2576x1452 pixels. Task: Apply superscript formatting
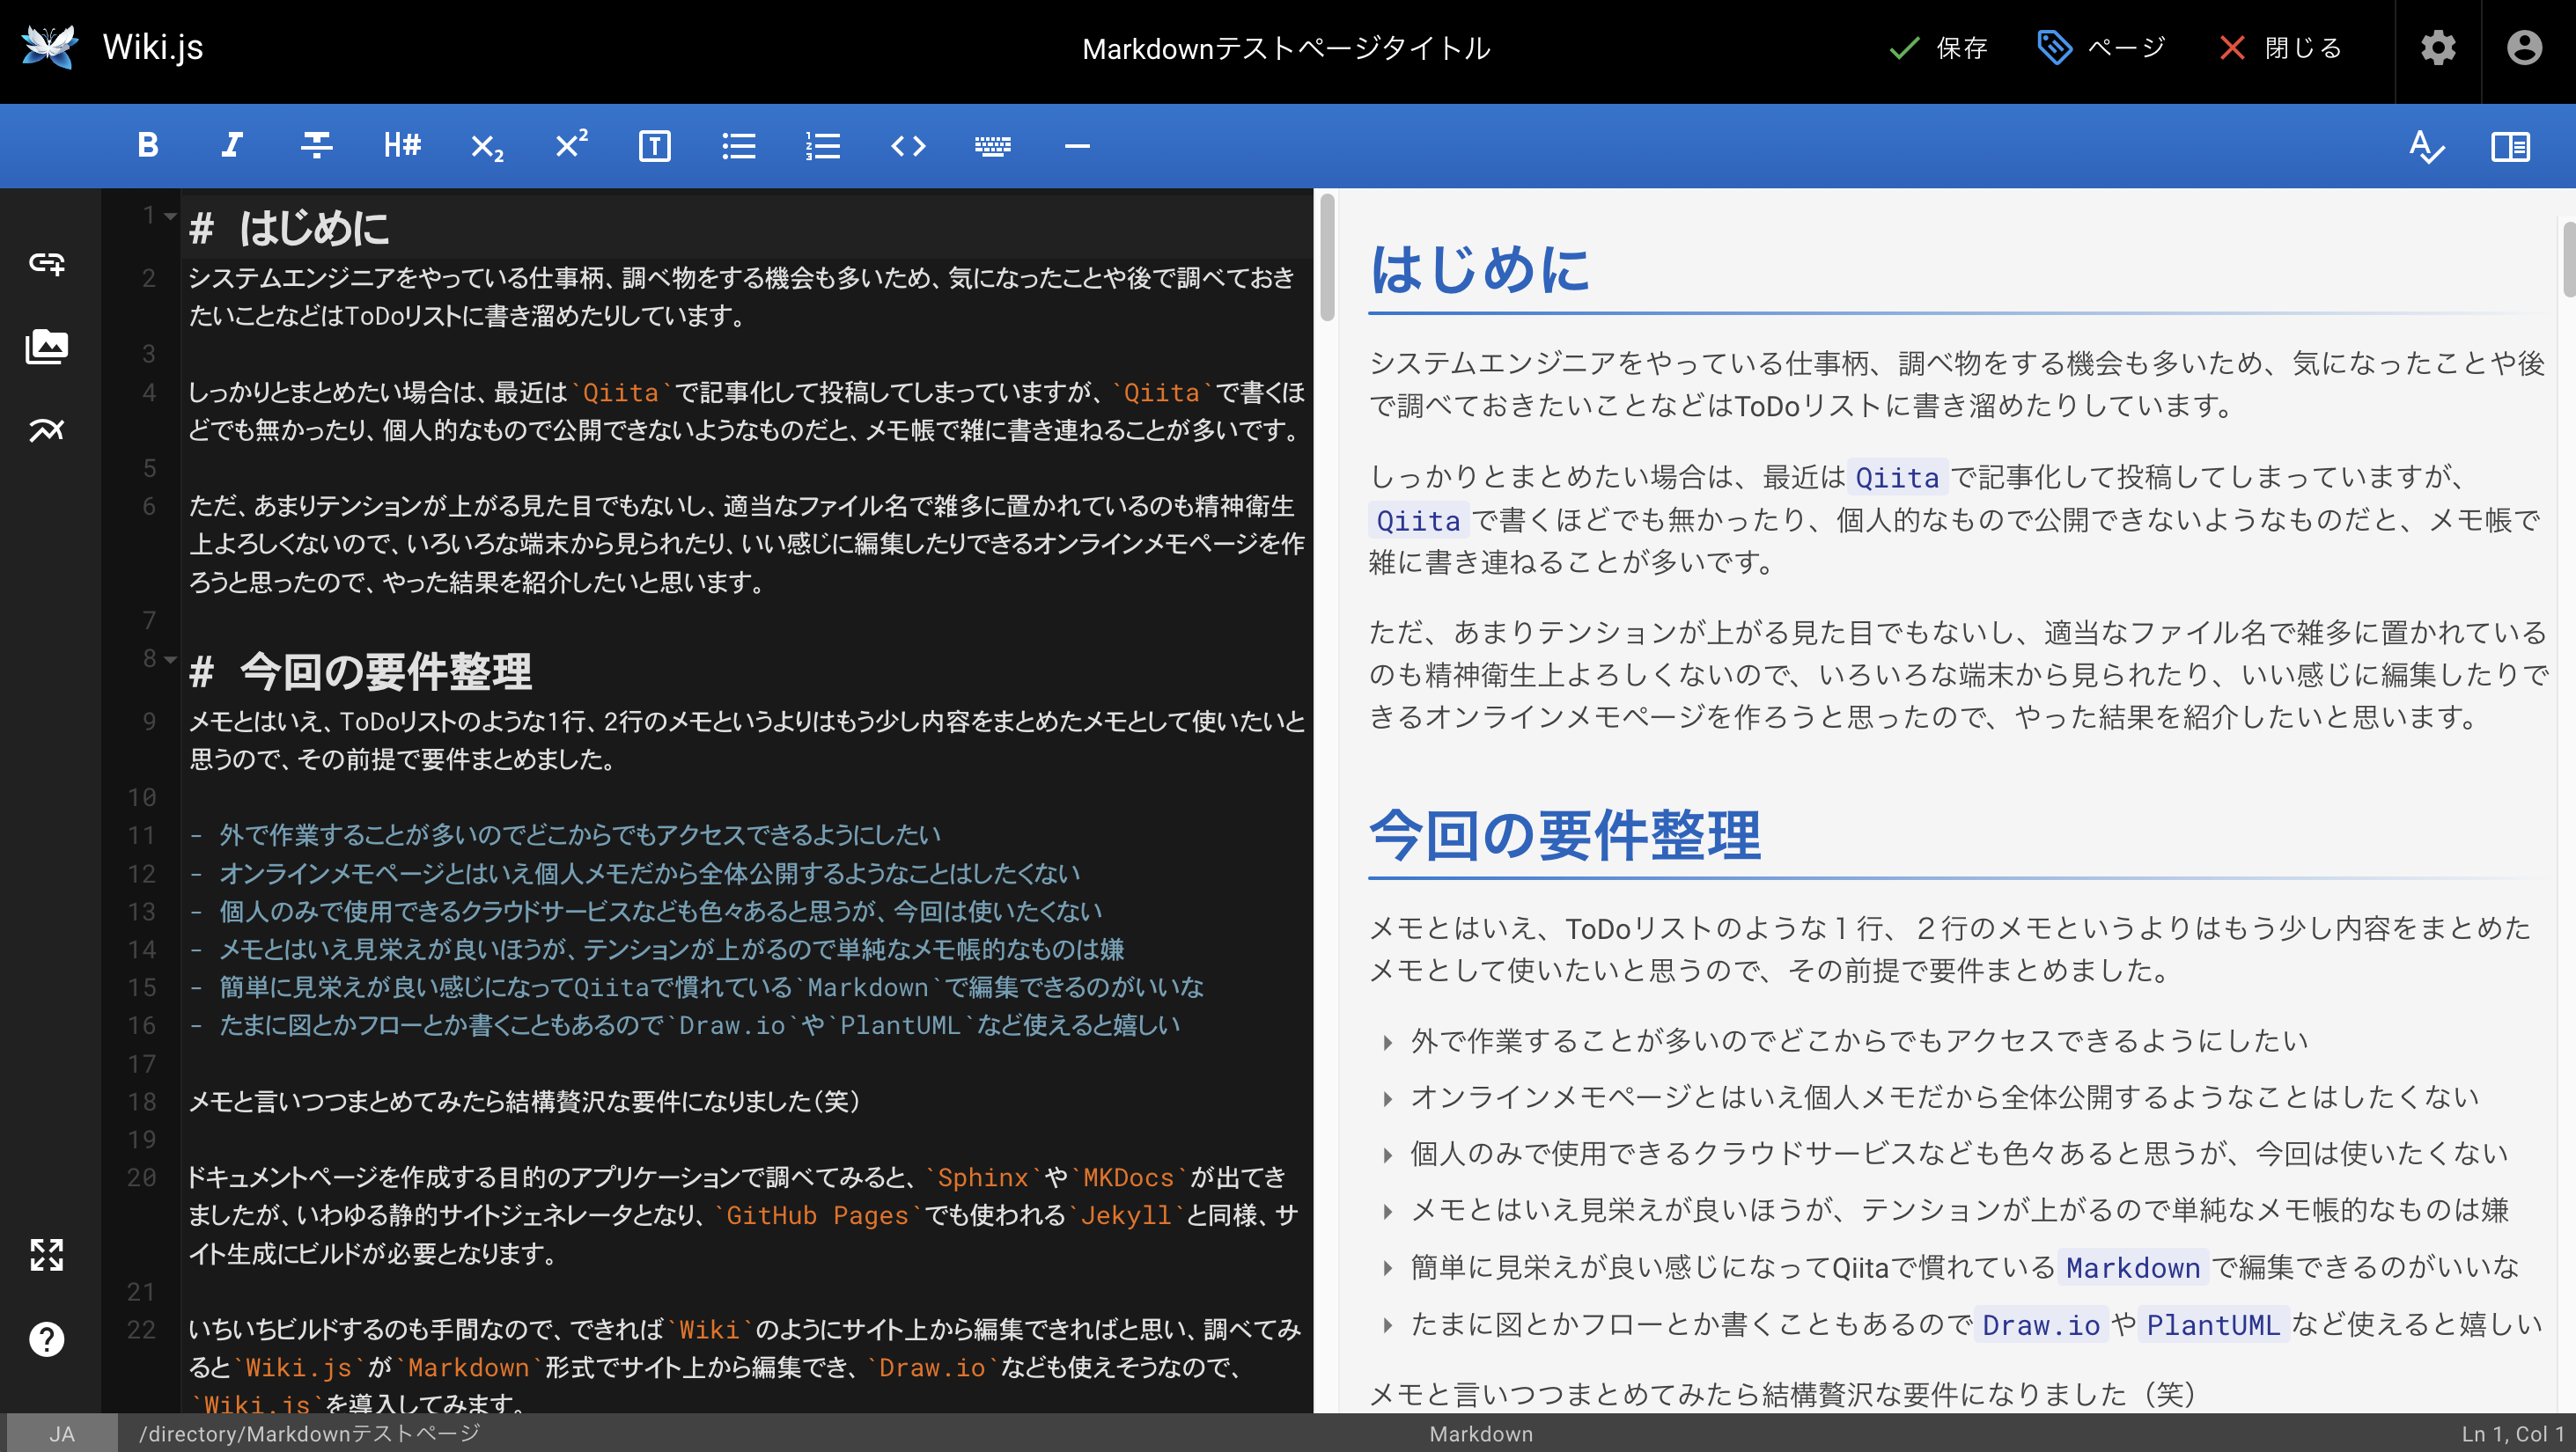click(x=570, y=146)
